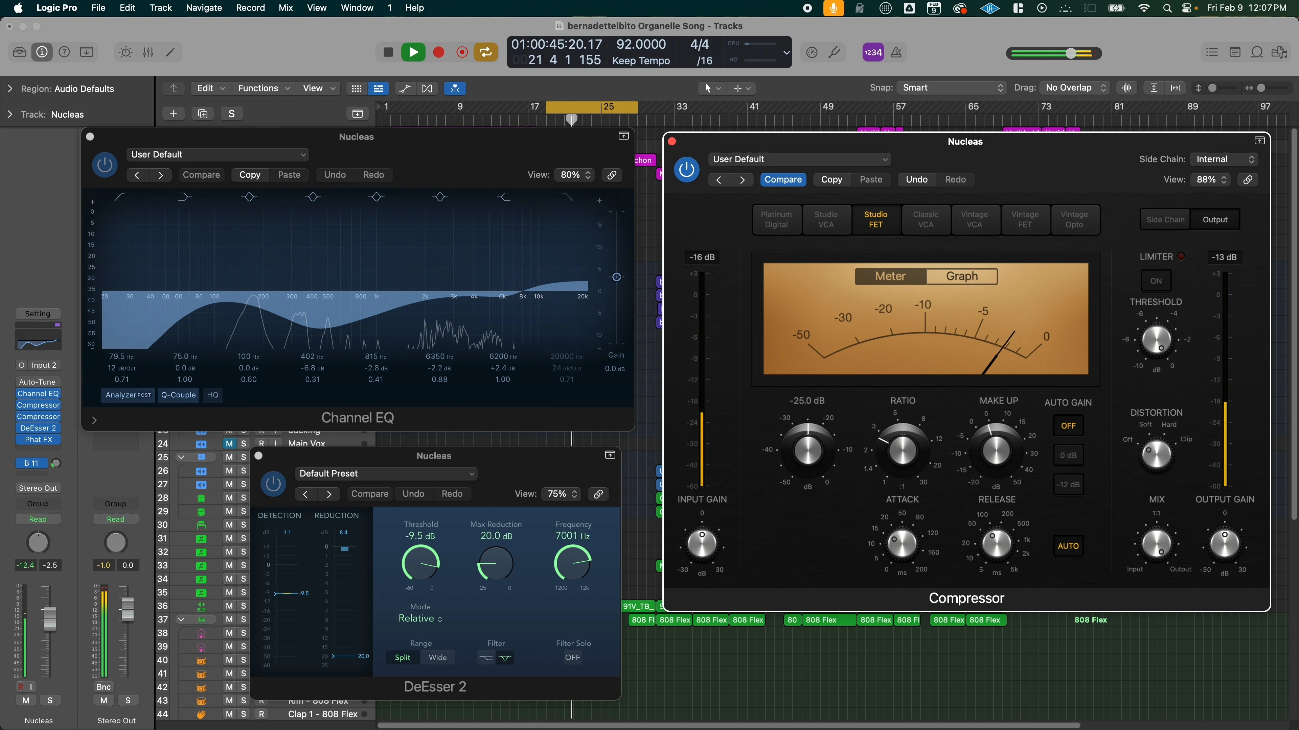The width and height of the screenshot is (1299, 730).
Task: Switch Compressor to Vintage Opto model
Action: (1075, 220)
